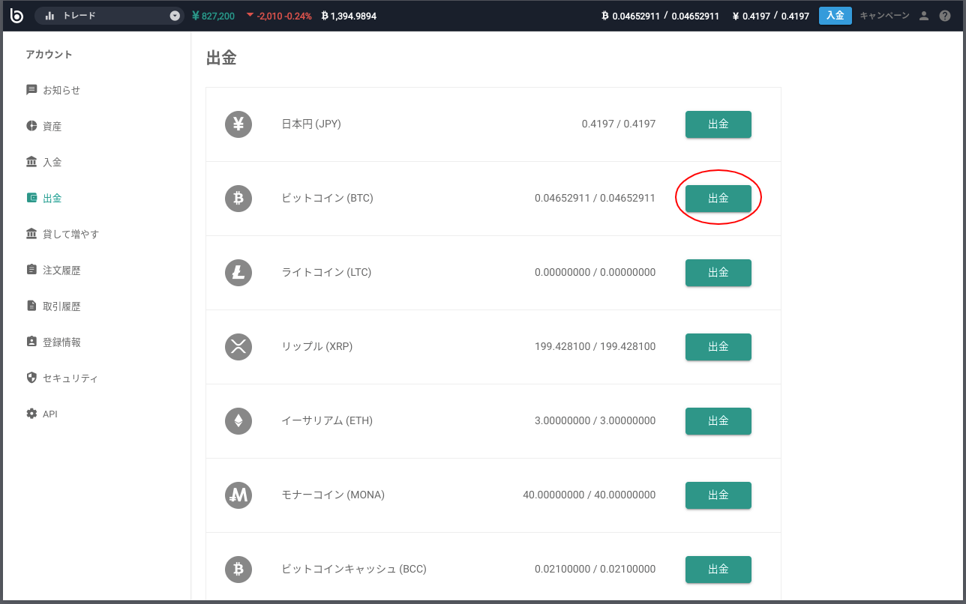
Task: Click the blue 入金 button in header
Action: (835, 16)
